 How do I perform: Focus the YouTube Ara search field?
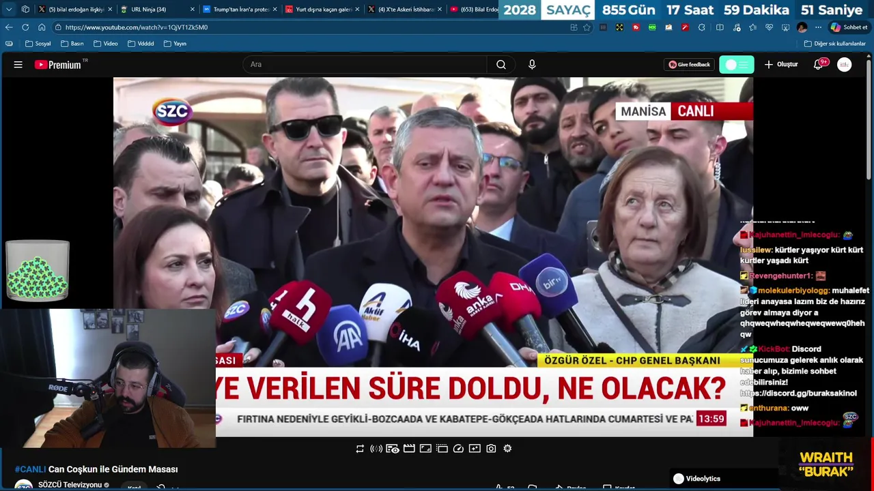365,65
